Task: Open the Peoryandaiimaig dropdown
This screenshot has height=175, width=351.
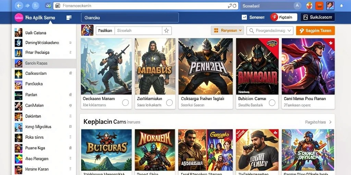Action: pyautogui.click(x=270, y=30)
